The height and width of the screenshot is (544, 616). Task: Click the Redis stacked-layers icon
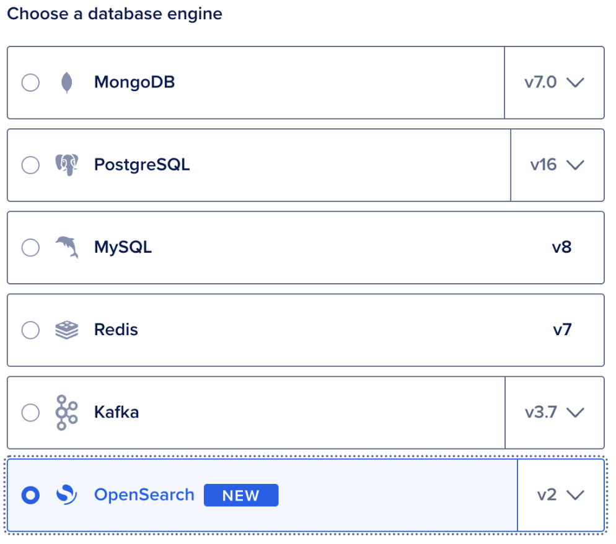click(67, 330)
